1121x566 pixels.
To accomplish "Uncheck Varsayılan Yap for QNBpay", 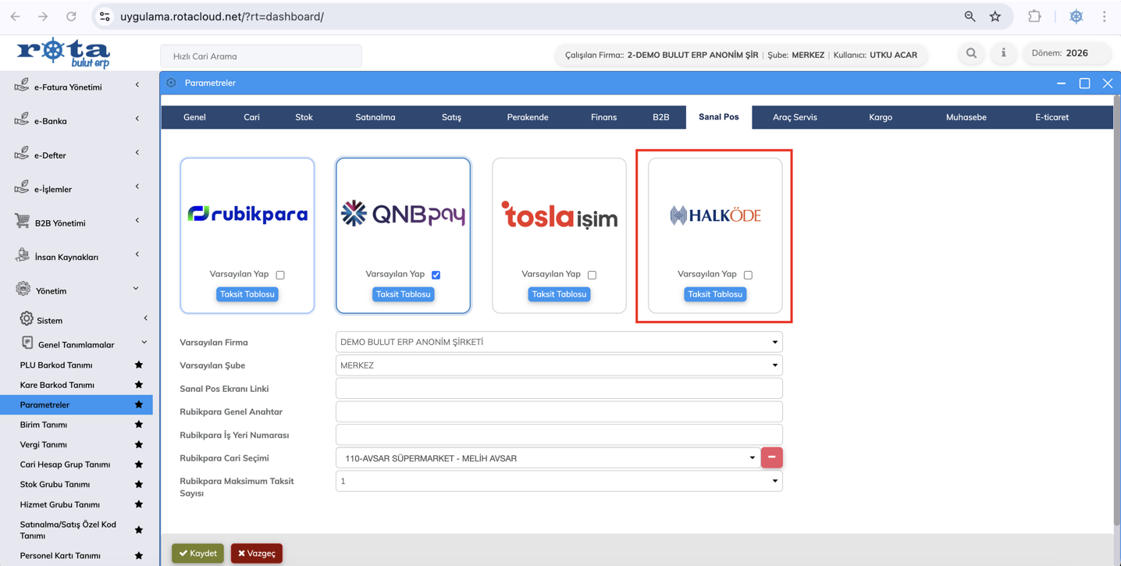I will point(436,275).
